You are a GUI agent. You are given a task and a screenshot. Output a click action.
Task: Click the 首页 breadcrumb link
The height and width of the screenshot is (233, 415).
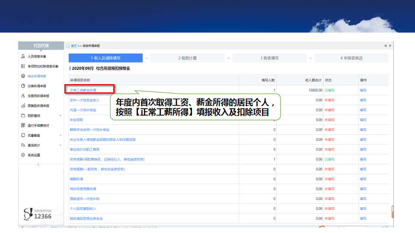coord(73,46)
